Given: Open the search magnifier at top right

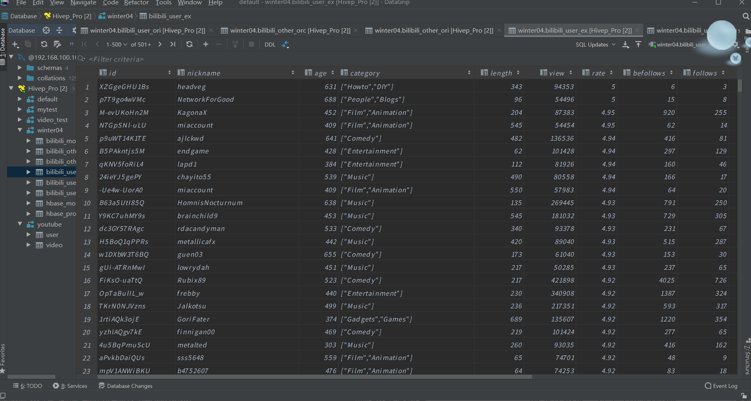Looking at the screenshot, I should [x=745, y=16].
